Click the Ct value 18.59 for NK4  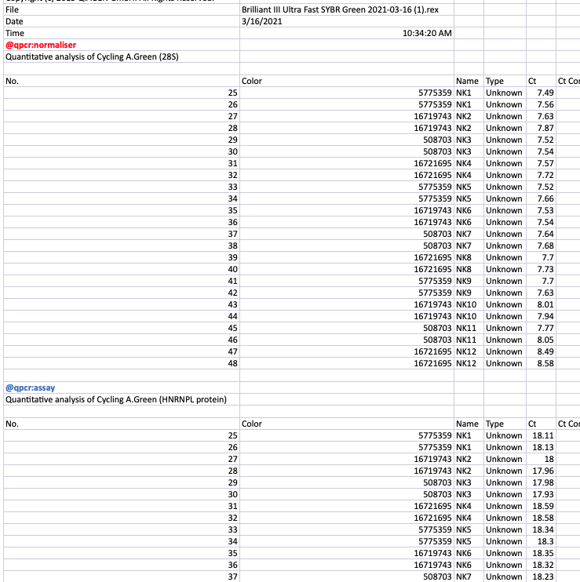pos(541,506)
